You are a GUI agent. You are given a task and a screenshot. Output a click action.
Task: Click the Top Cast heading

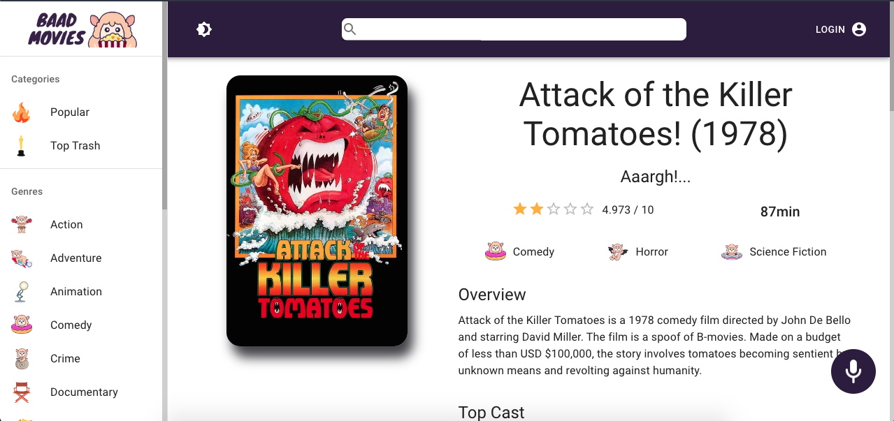[x=491, y=413]
